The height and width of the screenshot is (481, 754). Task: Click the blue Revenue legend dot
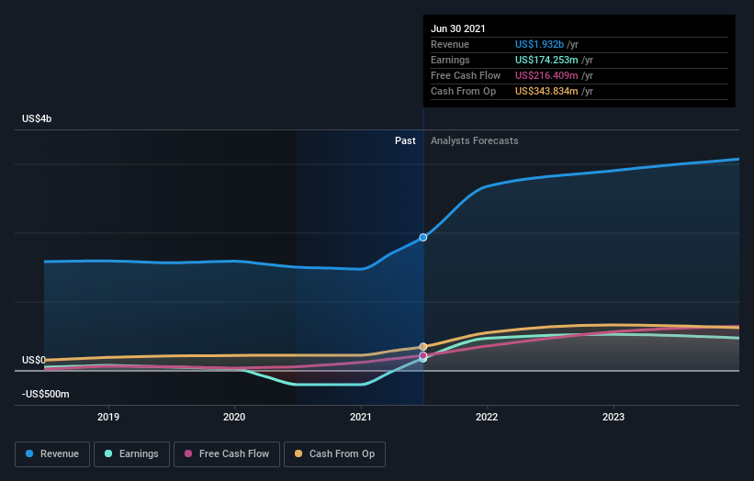(29, 453)
